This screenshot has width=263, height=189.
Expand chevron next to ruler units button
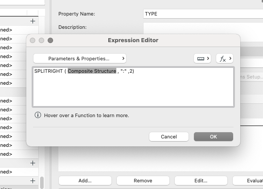pyautogui.click(x=208, y=59)
